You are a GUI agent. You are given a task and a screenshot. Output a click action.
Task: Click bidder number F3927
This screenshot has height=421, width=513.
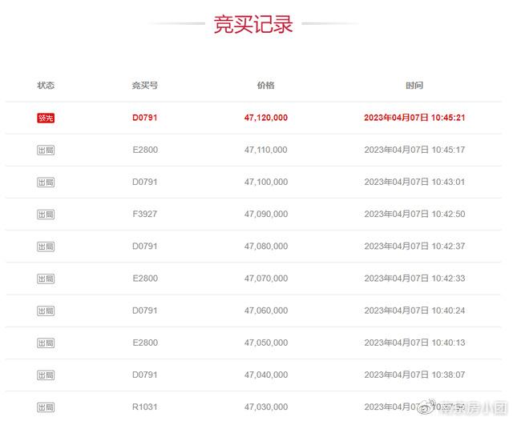point(145,214)
